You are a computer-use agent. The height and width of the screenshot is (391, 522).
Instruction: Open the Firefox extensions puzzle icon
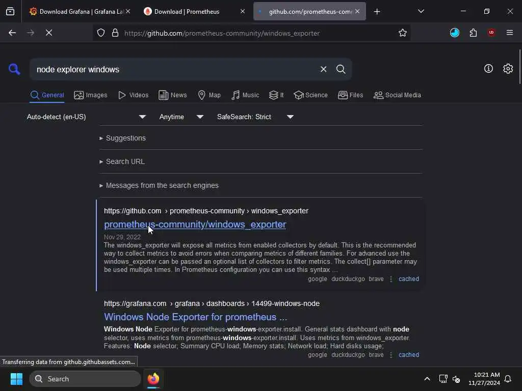[x=473, y=33]
